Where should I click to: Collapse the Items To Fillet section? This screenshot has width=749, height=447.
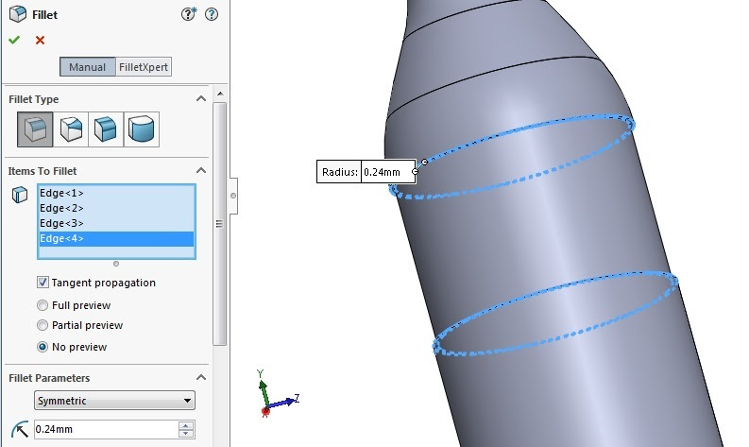pos(201,171)
